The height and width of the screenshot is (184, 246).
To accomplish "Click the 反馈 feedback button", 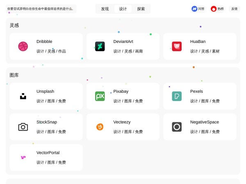I will [235, 9].
